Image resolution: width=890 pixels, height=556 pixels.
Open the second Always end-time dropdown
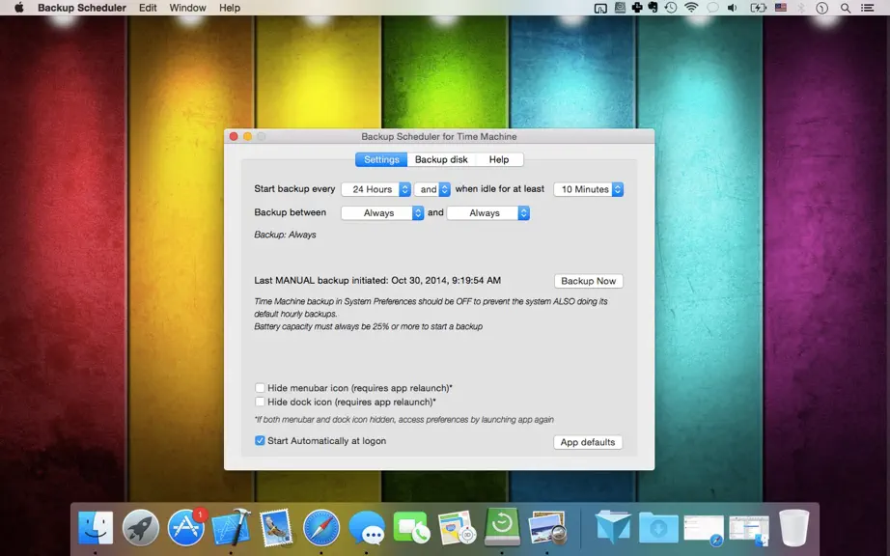[x=488, y=212]
